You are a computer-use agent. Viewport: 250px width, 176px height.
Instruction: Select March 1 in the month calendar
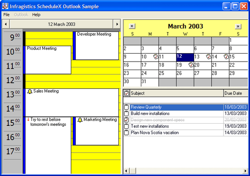pos(239,41)
